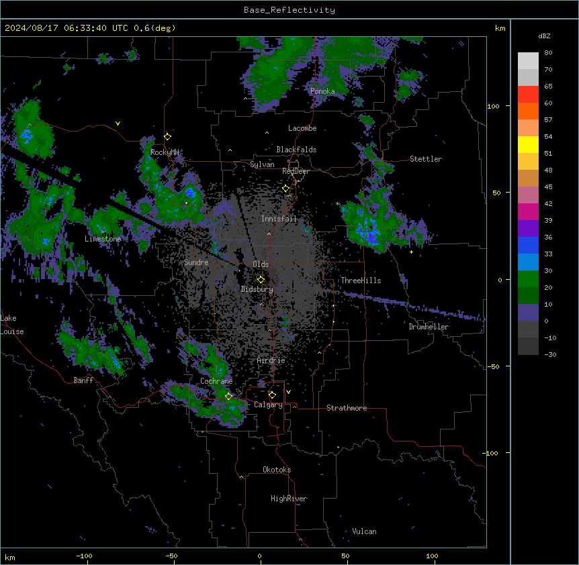
Task: Click the yellow diamond marker near RedDeer
Action: click(x=285, y=189)
